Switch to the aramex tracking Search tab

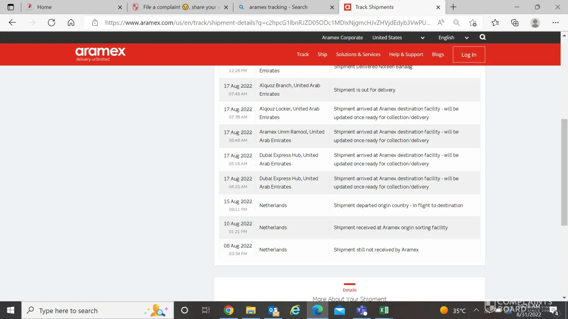(278, 7)
